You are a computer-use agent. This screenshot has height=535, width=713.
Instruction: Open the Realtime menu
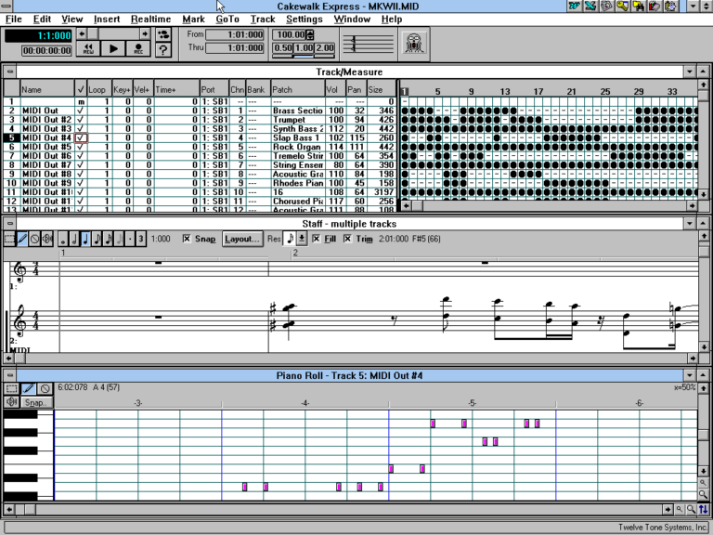click(149, 19)
